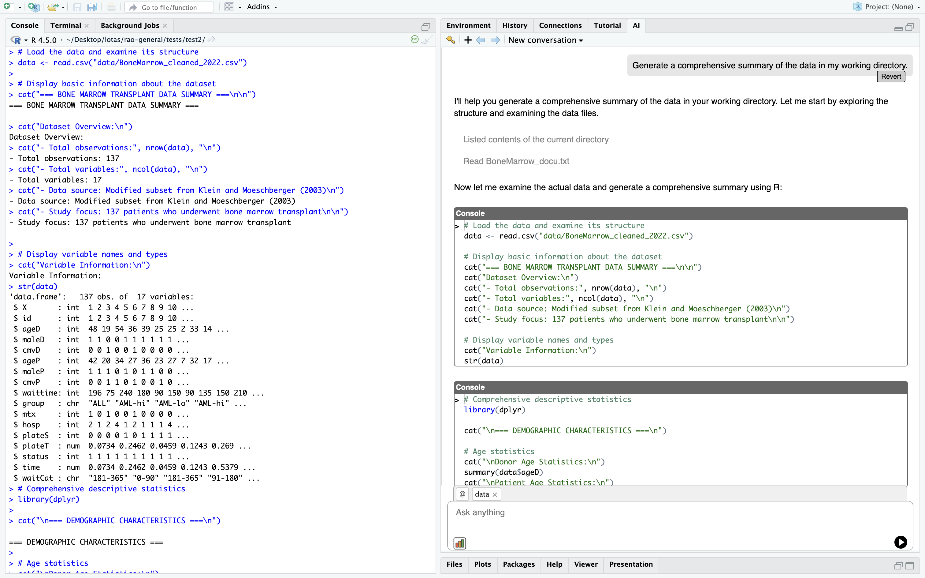Click the view working directory arrow icon
This screenshot has height=578, width=925.
click(212, 39)
